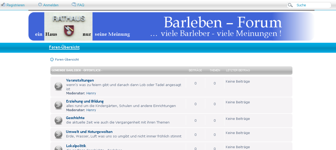Select the Gemeinde Barleben - Öffentlich category header

(x=77, y=71)
